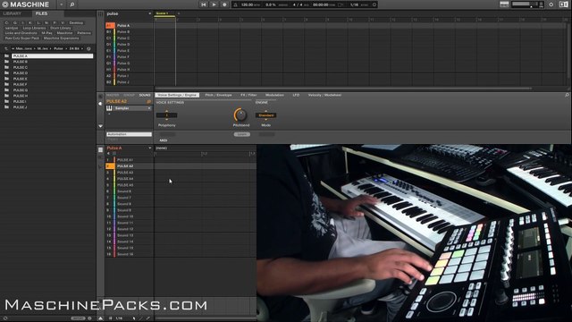Screen dimensions: 572x322
Task: Select the PULSE A folder in the file list
Action: pyautogui.click(x=52, y=55)
